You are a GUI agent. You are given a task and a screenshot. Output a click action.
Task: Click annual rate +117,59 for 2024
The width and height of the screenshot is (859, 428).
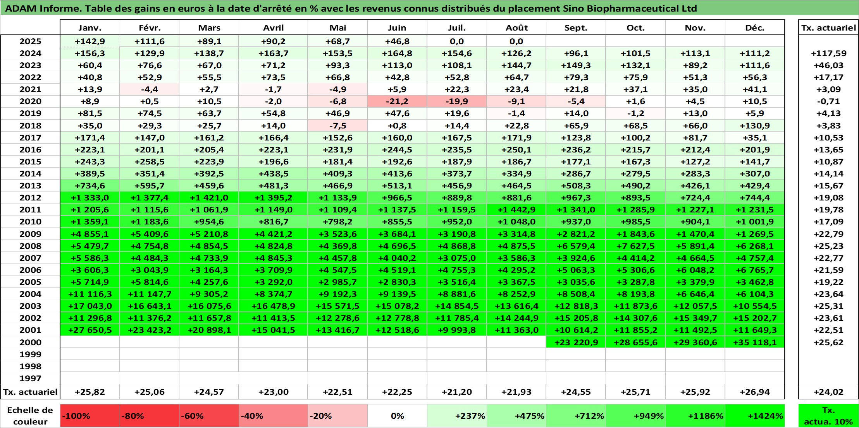[828, 53]
